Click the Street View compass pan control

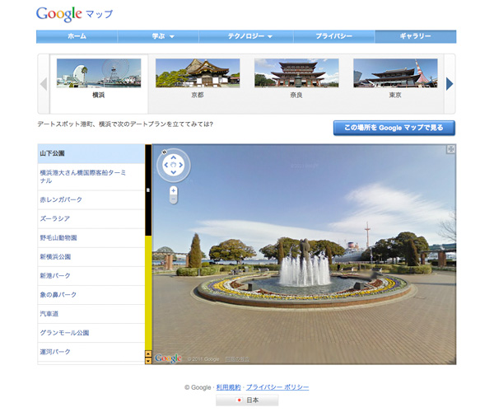point(173,166)
